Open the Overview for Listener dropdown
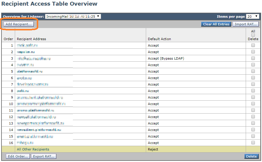Screen dimensions: 262x162 point(73,17)
